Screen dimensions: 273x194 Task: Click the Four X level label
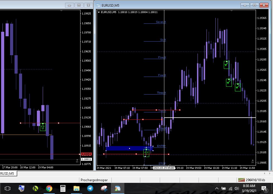pos(162,75)
